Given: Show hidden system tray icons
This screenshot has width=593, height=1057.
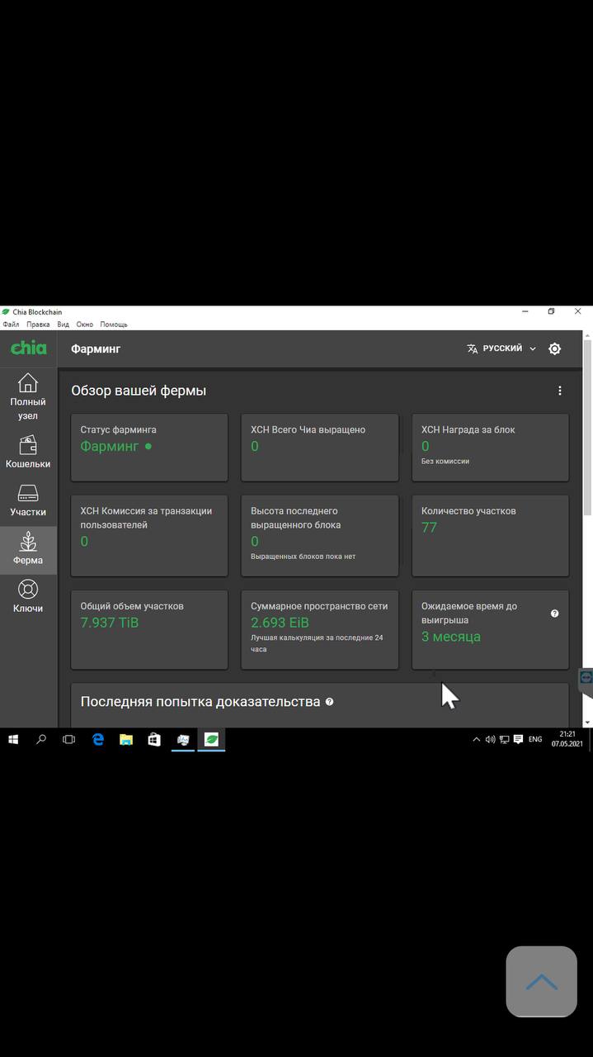Looking at the screenshot, I should [x=476, y=740].
